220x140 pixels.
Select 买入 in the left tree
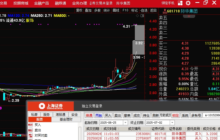point(38,125)
